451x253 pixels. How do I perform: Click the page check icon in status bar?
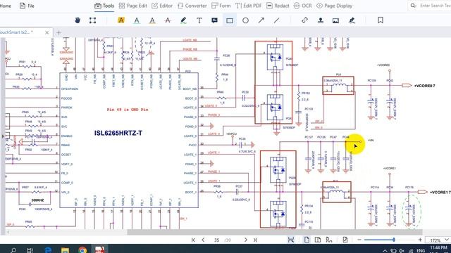[x=345, y=240]
